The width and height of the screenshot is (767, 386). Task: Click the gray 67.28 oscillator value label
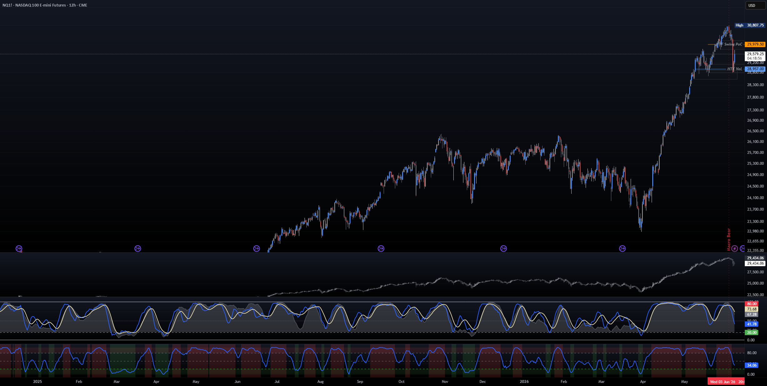coord(752,315)
